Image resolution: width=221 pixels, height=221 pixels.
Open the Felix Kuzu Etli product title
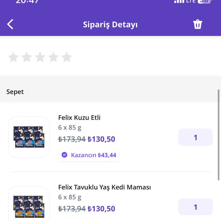(79, 118)
